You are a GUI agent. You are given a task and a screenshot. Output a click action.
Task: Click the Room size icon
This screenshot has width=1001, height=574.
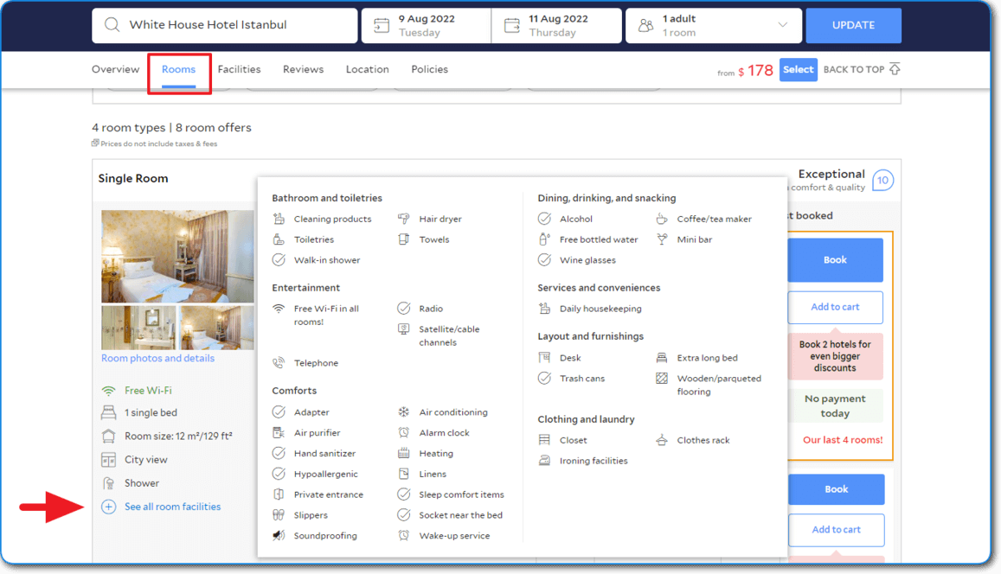coord(108,437)
